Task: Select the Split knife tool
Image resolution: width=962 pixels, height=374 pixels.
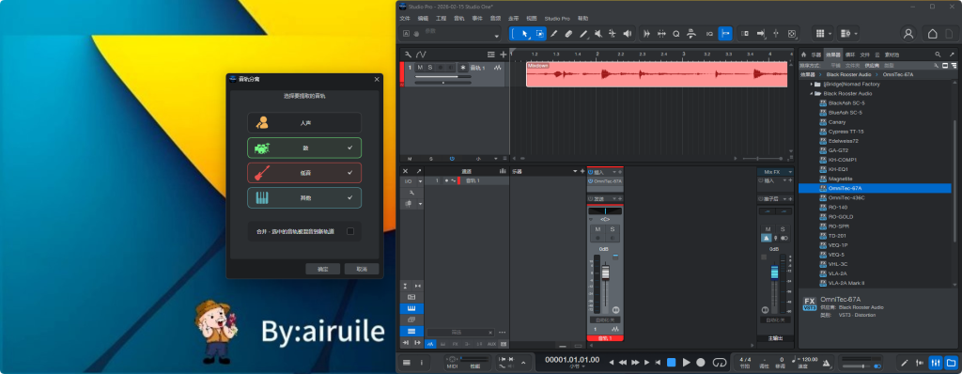Action: coord(554,34)
